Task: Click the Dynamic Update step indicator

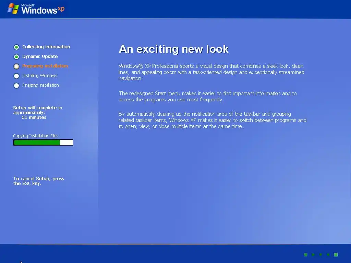Action: [x=16, y=57]
